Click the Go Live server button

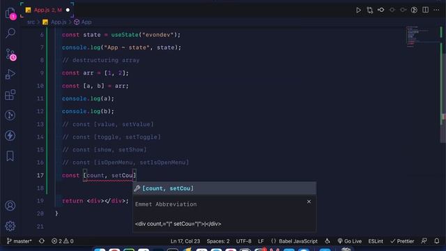350,241
